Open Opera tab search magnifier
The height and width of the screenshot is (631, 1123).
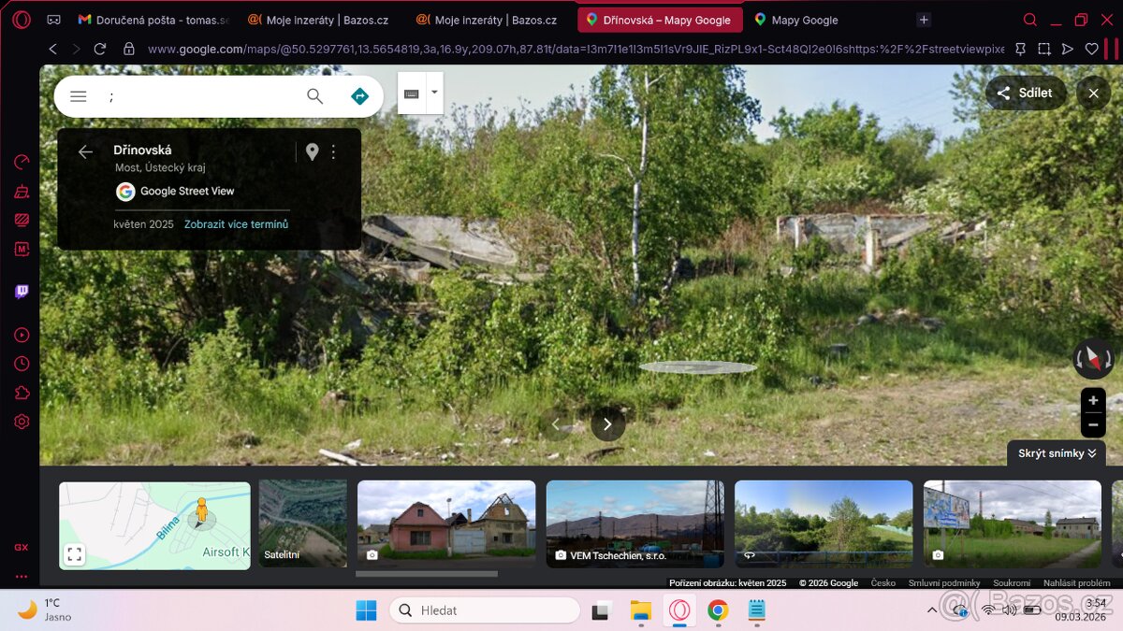1030,20
